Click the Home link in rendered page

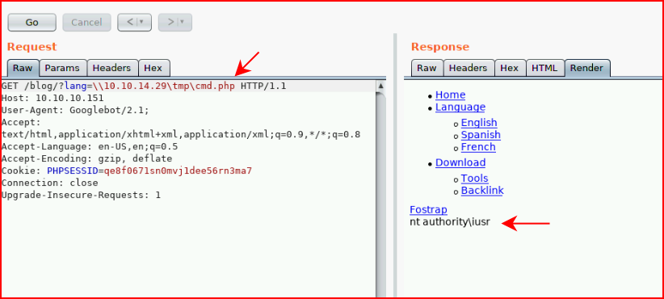pyautogui.click(x=450, y=95)
